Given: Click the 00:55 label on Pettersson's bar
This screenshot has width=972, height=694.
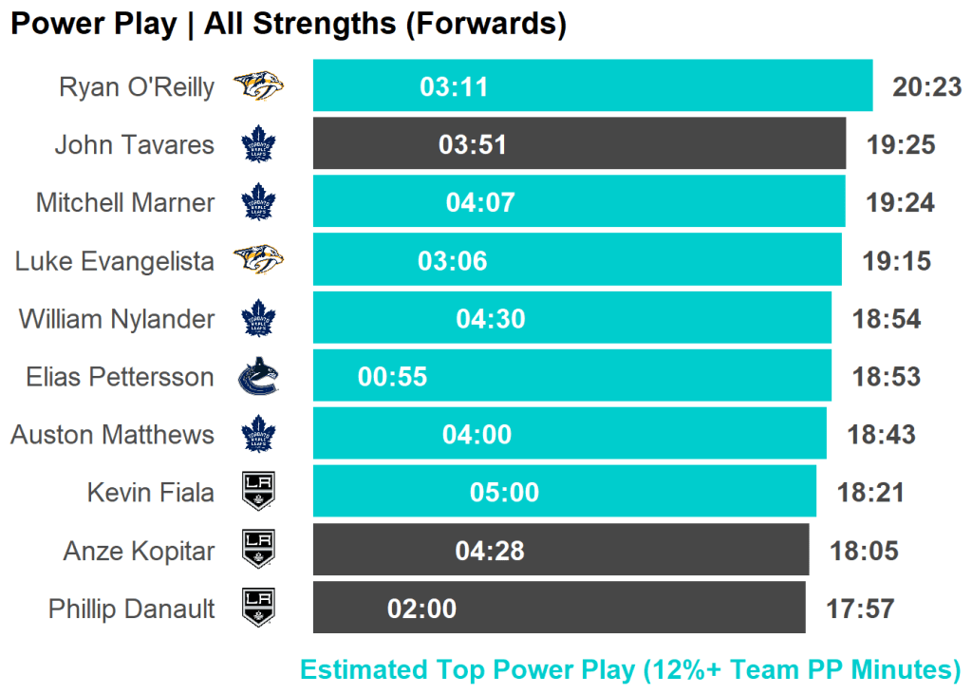Looking at the screenshot, I should (x=392, y=377).
